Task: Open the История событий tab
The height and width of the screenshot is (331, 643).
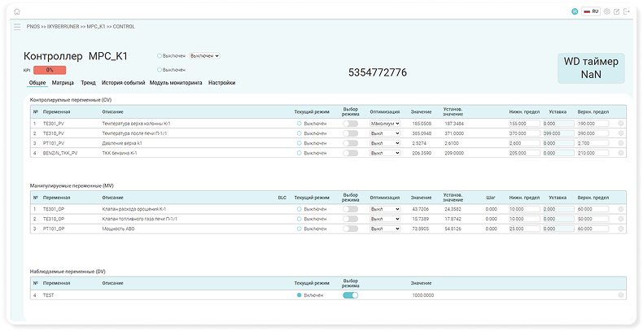Action: (x=124, y=83)
